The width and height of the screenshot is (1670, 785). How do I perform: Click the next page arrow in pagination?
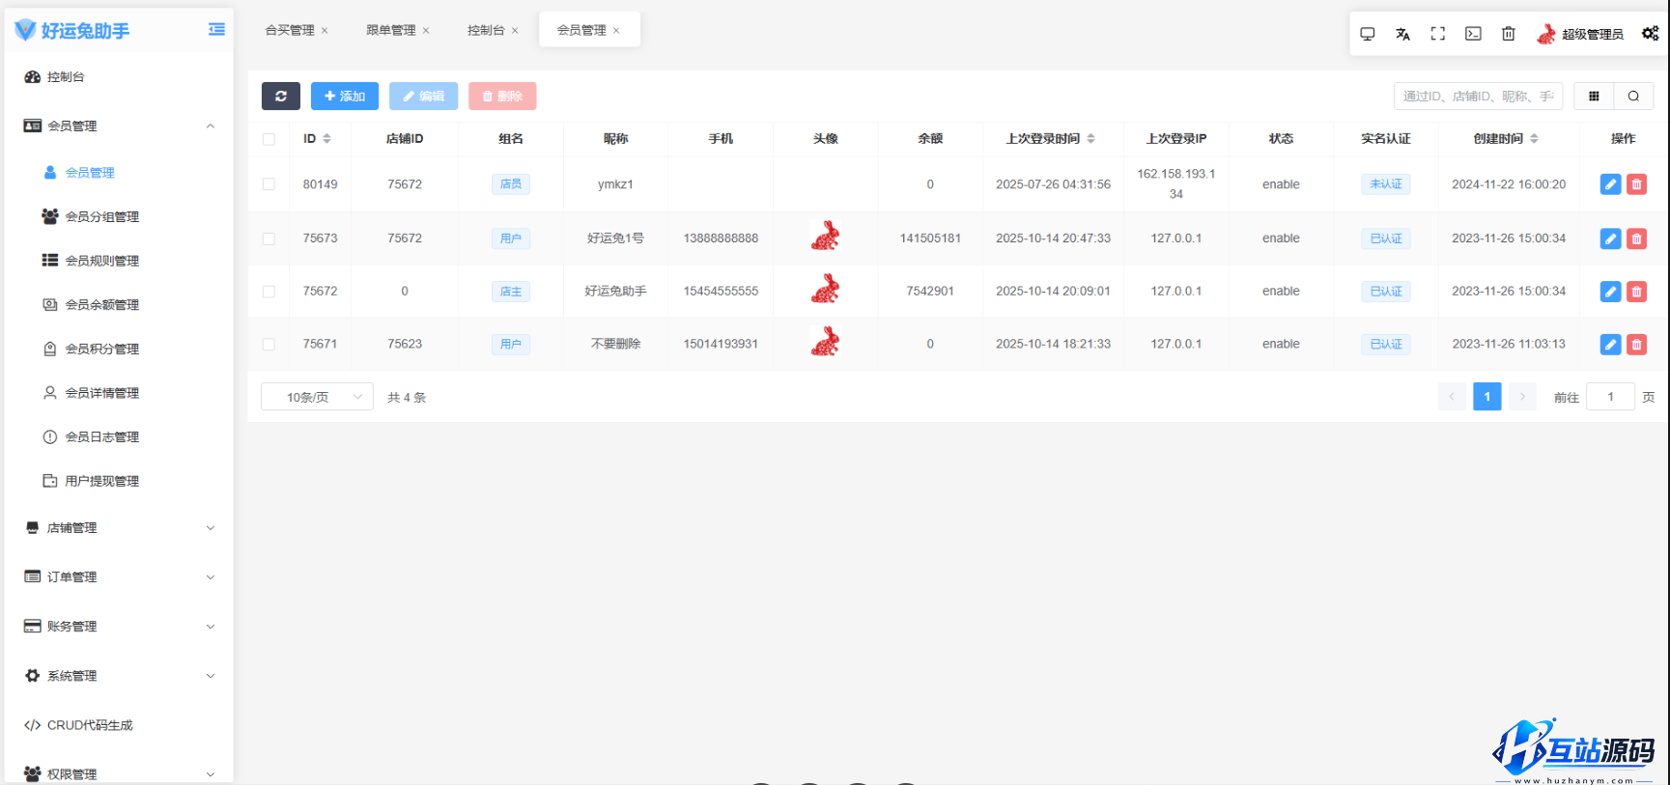pos(1522,397)
